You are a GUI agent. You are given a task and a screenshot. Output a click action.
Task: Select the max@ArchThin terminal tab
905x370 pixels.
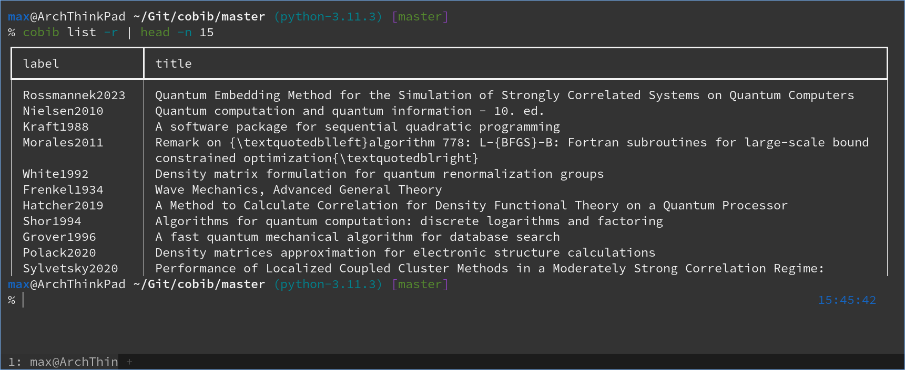click(x=63, y=362)
